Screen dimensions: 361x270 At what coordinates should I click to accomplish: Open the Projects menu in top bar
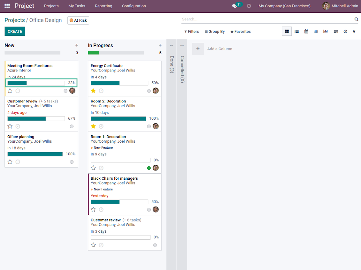click(51, 6)
